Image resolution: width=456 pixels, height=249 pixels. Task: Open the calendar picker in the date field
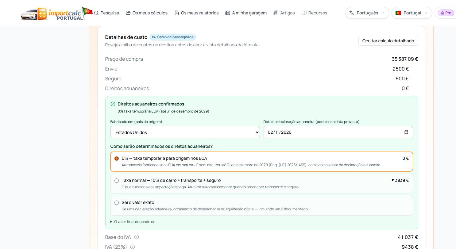(x=406, y=132)
